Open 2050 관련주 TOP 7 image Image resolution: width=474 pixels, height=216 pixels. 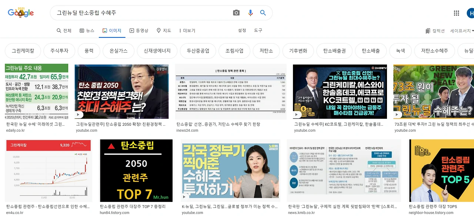(x=136, y=171)
